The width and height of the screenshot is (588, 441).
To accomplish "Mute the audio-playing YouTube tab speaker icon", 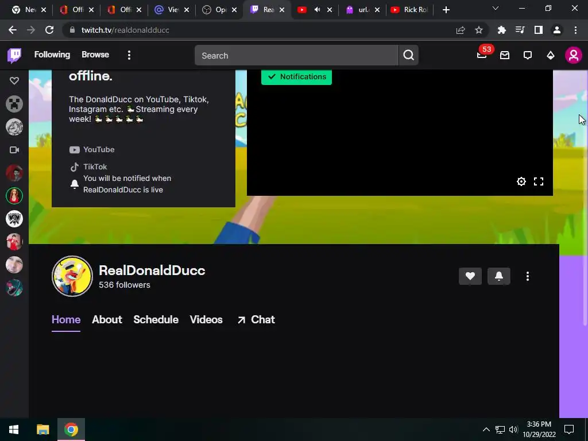I will [x=317, y=10].
